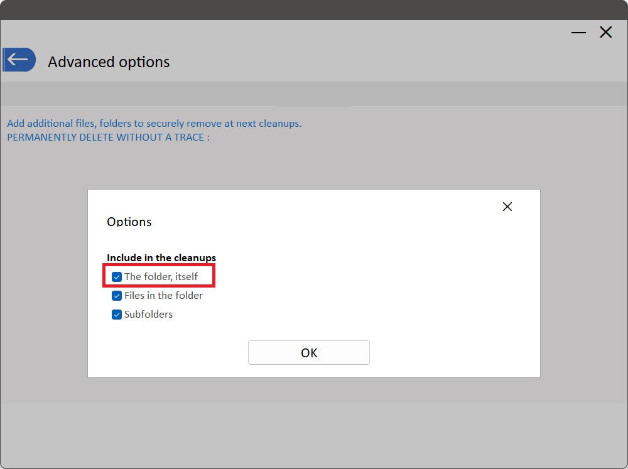Disable the Subfolders checkbox
Image resolution: width=628 pixels, height=469 pixels.
click(x=117, y=315)
